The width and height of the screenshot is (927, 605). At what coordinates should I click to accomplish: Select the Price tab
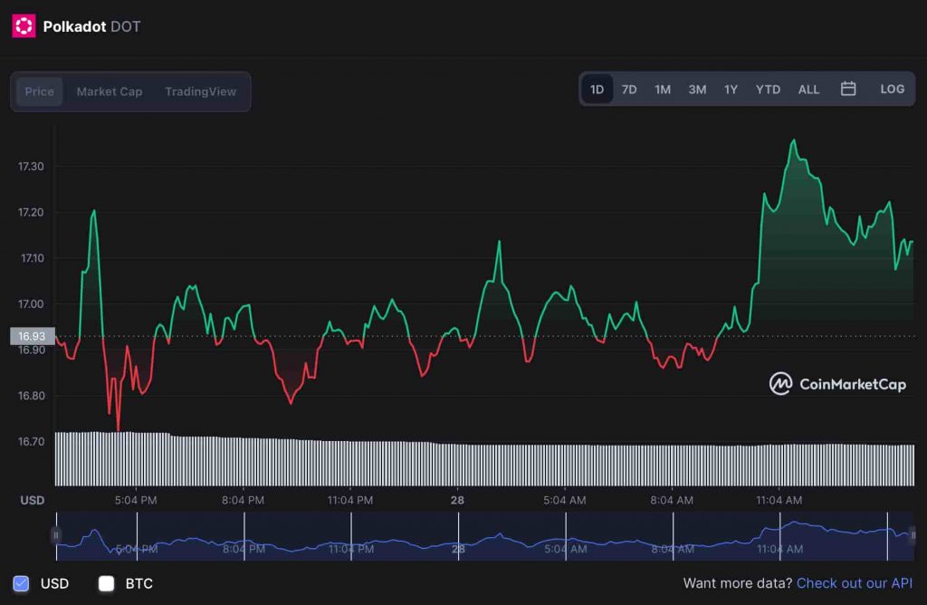[x=39, y=91]
